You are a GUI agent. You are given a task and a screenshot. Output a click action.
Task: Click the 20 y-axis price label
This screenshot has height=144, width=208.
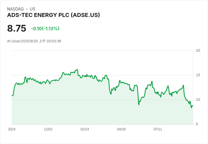pyautogui.click(x=198, y=51)
